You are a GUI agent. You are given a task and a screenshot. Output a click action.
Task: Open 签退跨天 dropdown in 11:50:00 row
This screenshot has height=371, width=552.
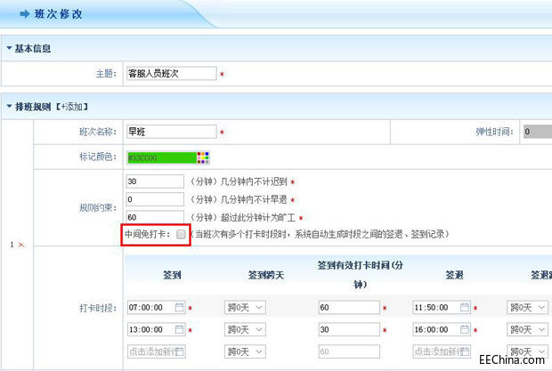pos(527,308)
